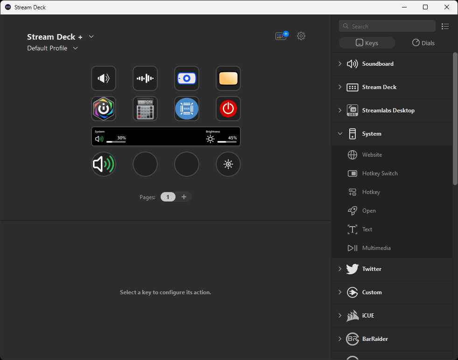Select the iCUE rainbow hexagon key
The width and height of the screenshot is (458, 360).
point(104,109)
